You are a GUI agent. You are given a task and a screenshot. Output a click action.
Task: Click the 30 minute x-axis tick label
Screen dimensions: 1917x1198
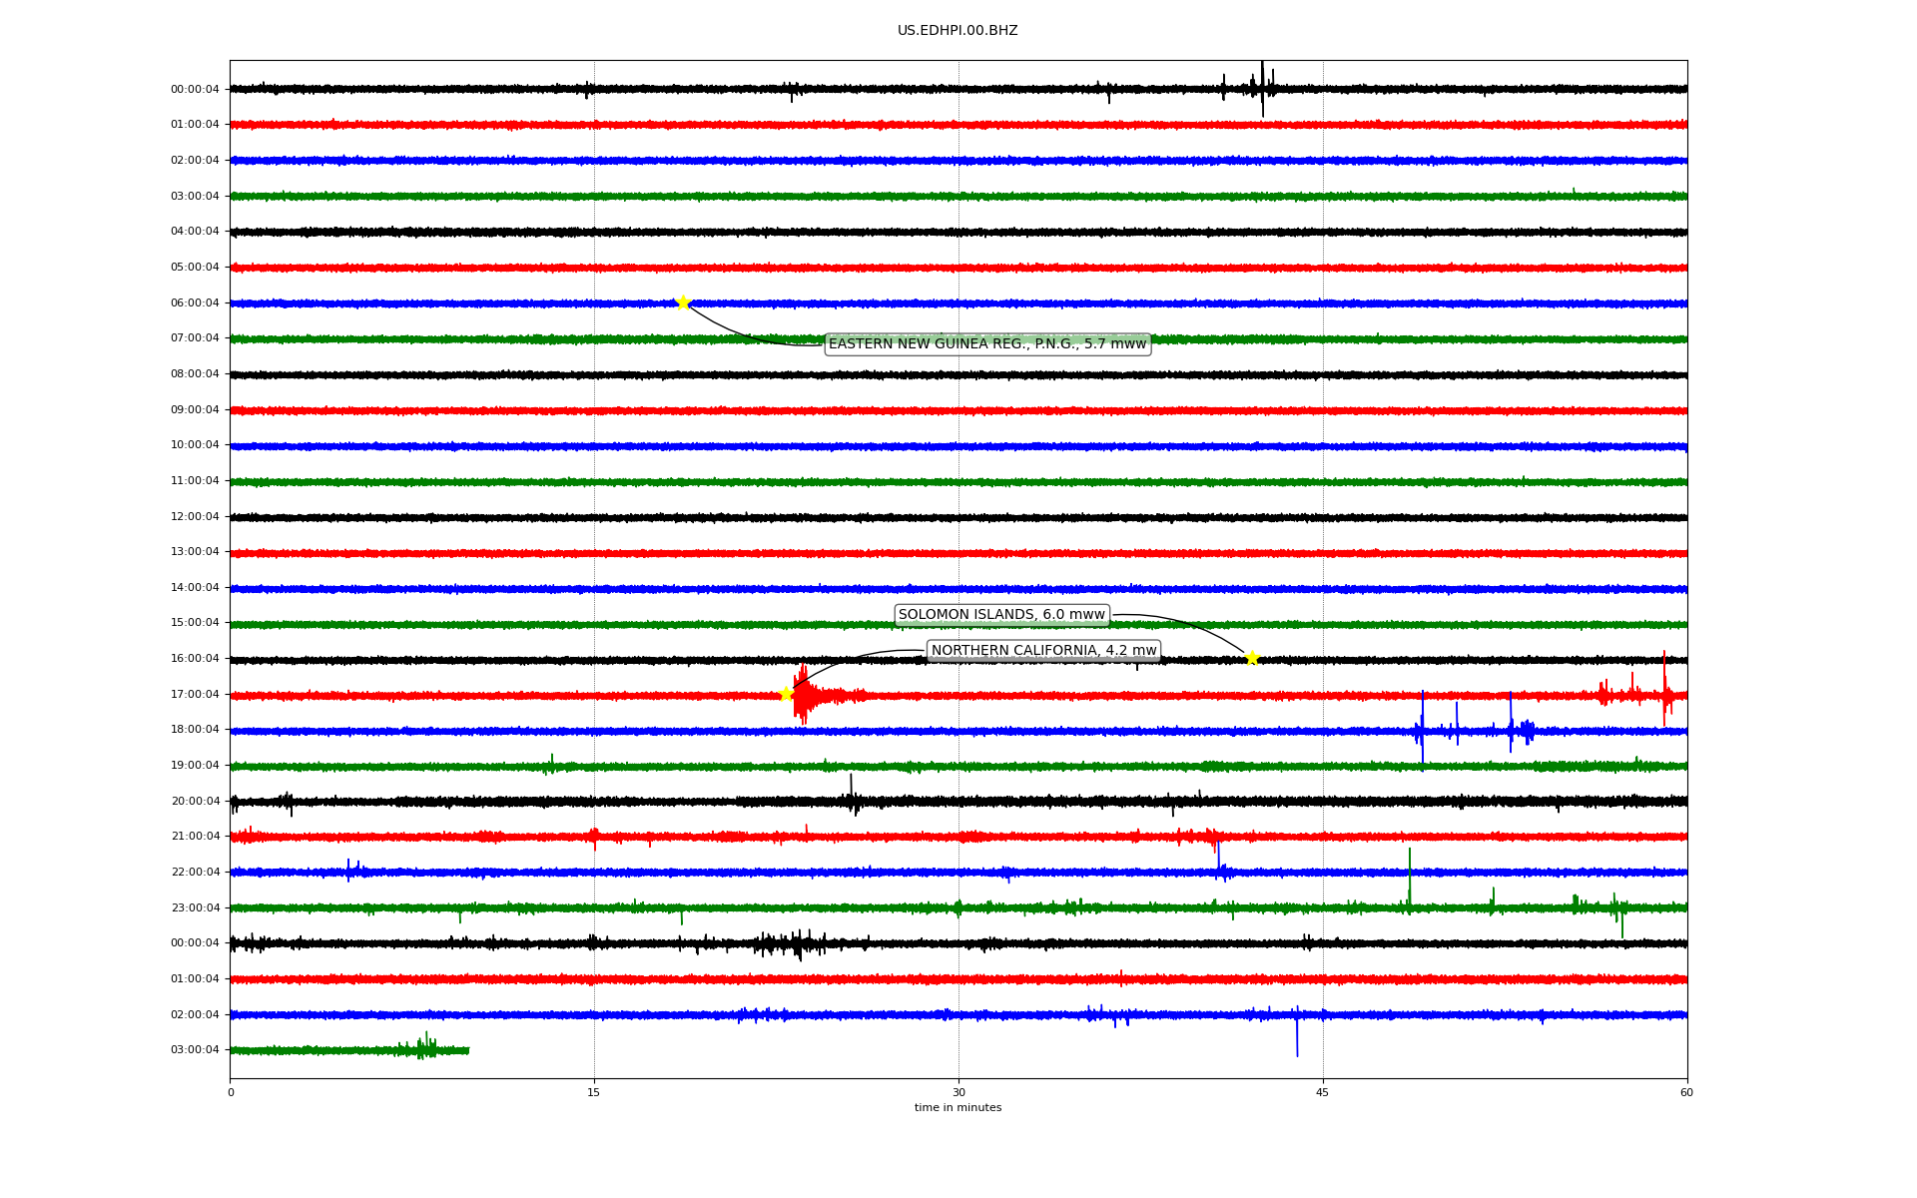tap(958, 1092)
